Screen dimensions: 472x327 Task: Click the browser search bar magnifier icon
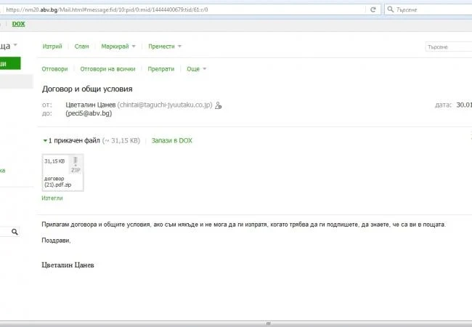click(391, 9)
